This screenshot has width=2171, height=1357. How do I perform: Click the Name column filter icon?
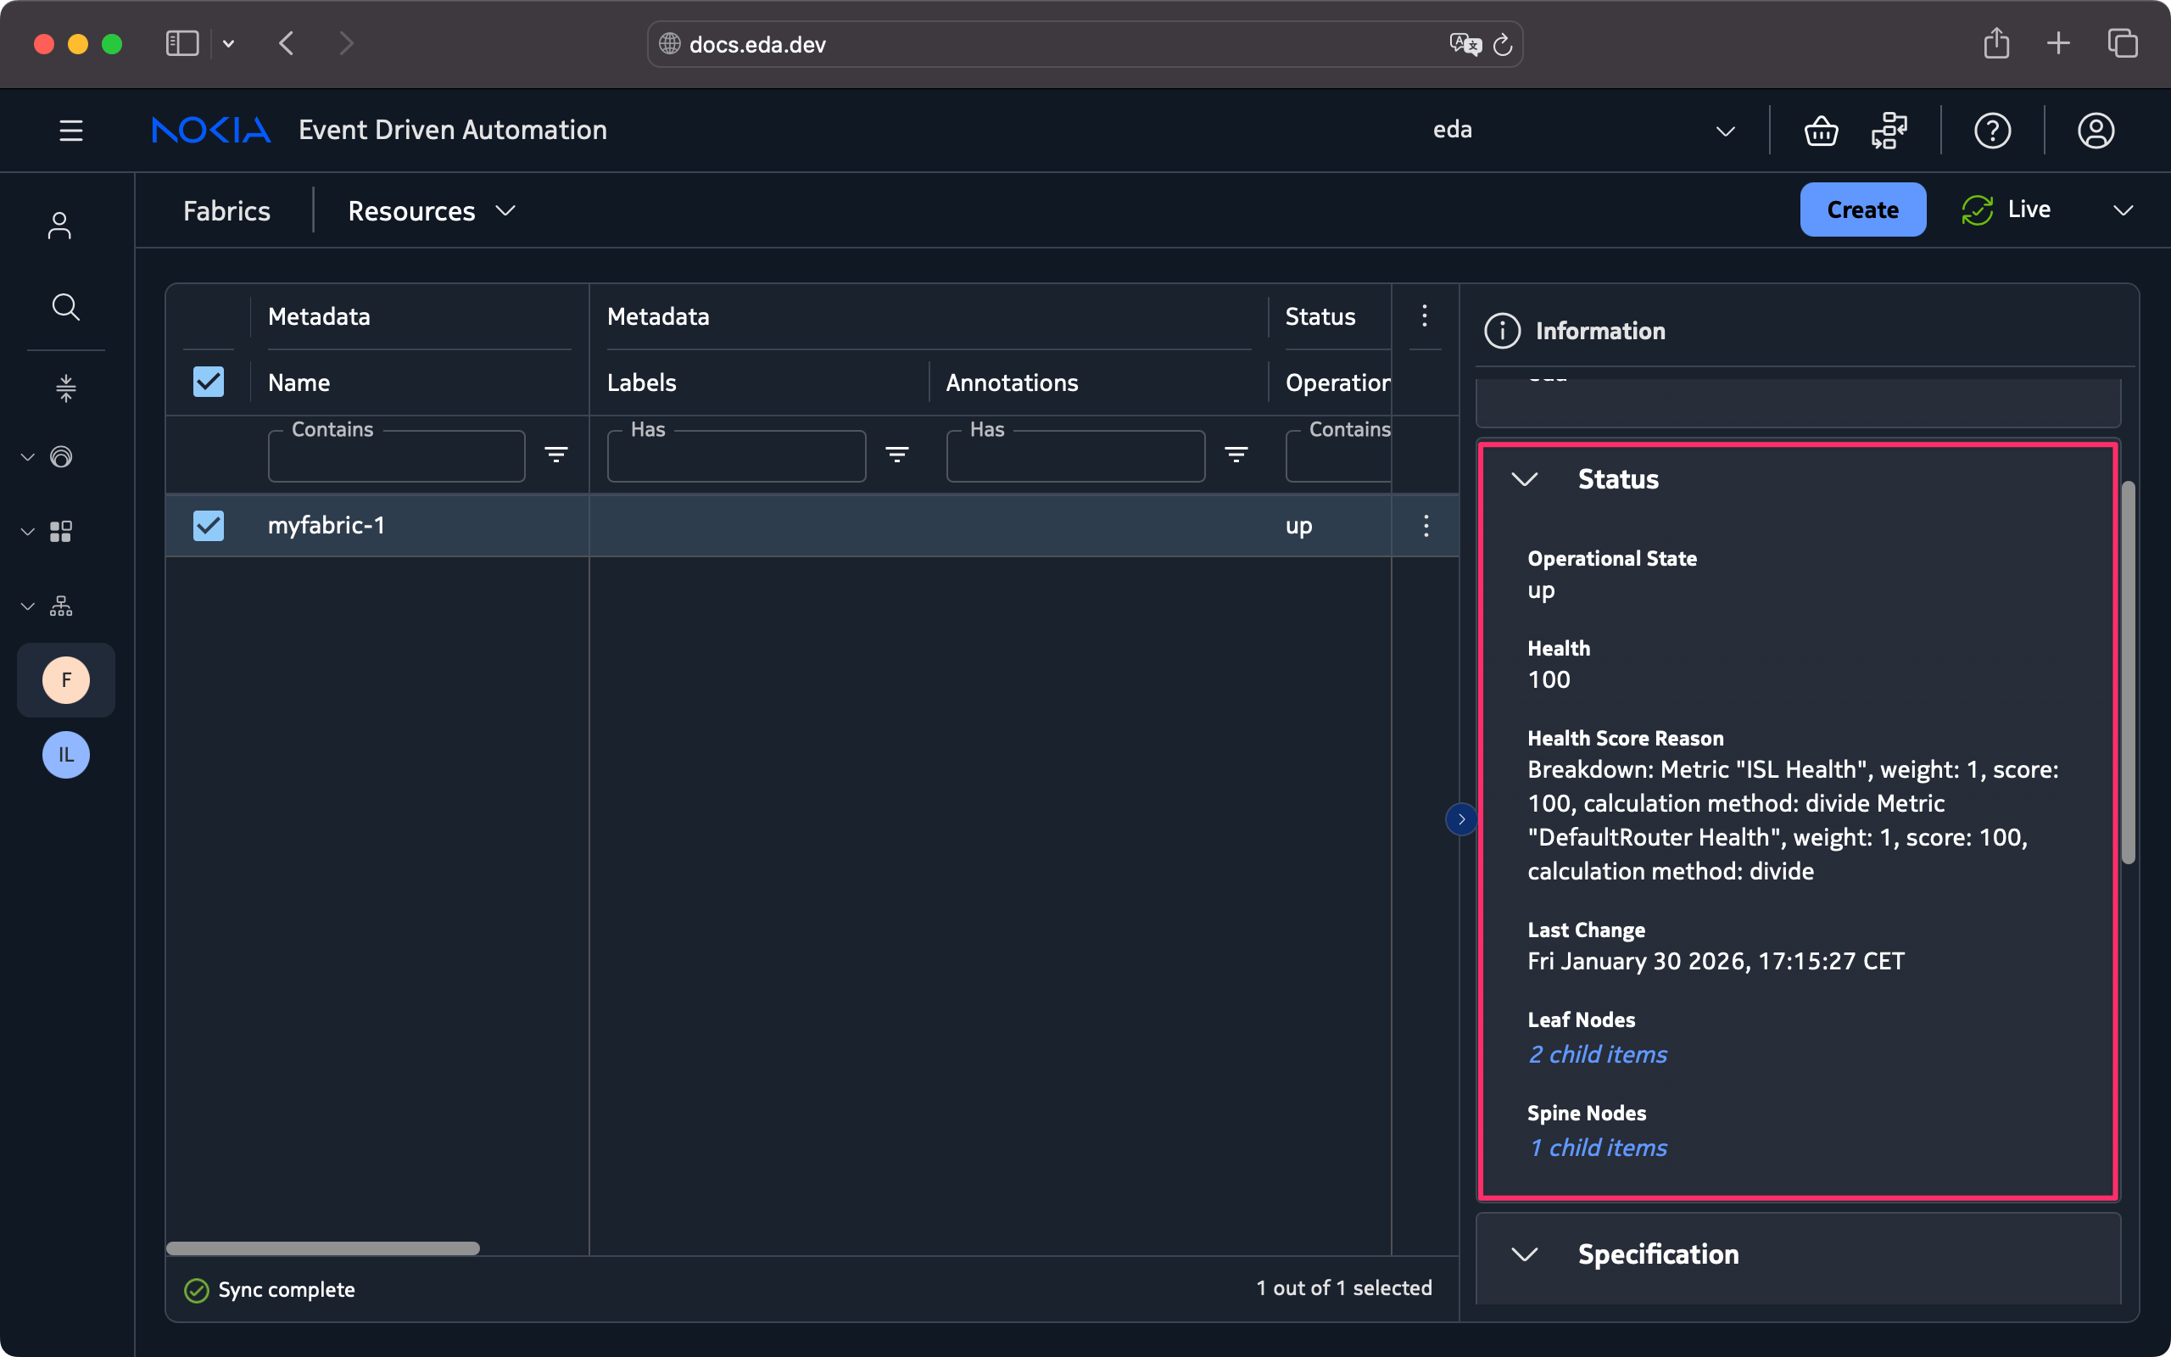click(x=556, y=455)
